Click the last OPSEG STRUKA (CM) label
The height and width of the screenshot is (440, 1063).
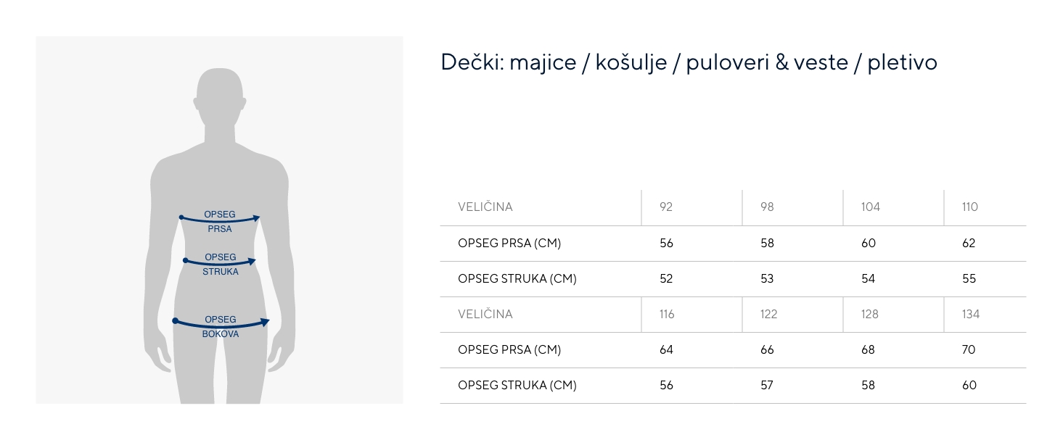pyautogui.click(x=517, y=386)
